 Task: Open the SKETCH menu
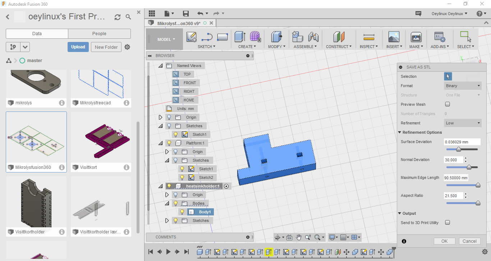click(206, 47)
